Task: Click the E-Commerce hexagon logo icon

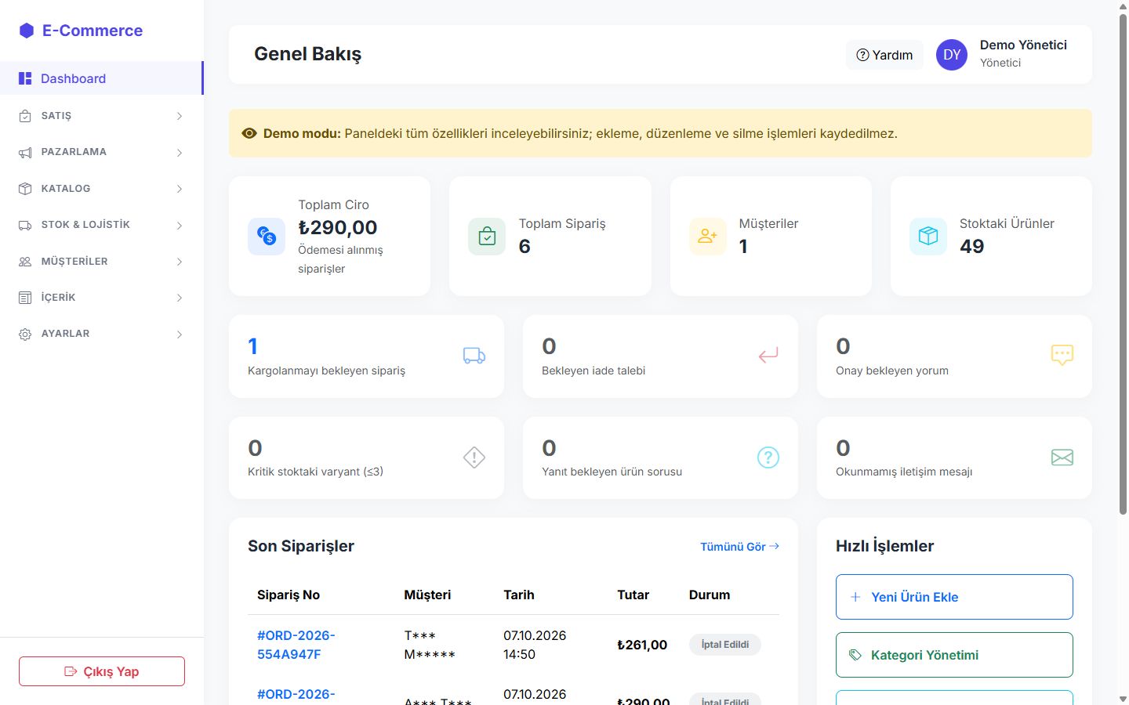Action: pos(27,31)
